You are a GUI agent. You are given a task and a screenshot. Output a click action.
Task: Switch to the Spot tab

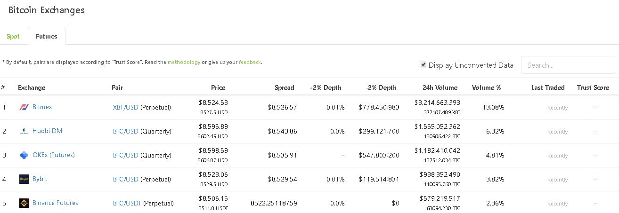[x=13, y=36]
